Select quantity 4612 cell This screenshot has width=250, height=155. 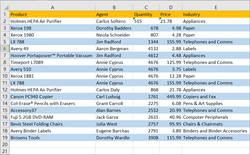146,55
